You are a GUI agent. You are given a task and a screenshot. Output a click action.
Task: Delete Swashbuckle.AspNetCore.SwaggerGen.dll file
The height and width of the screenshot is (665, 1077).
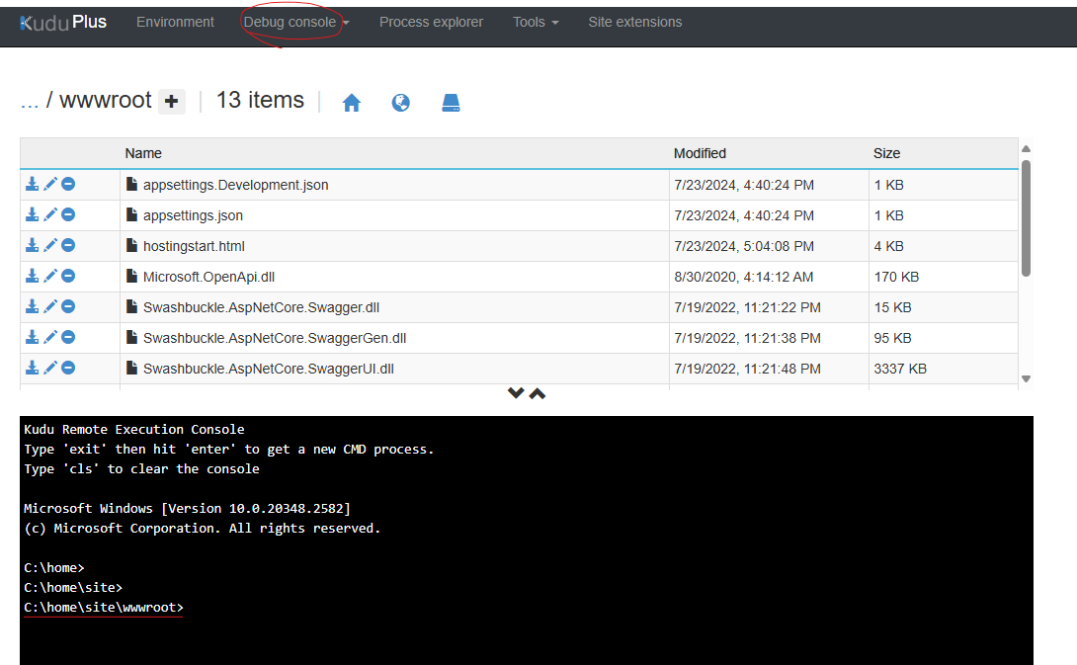pyautogui.click(x=68, y=337)
